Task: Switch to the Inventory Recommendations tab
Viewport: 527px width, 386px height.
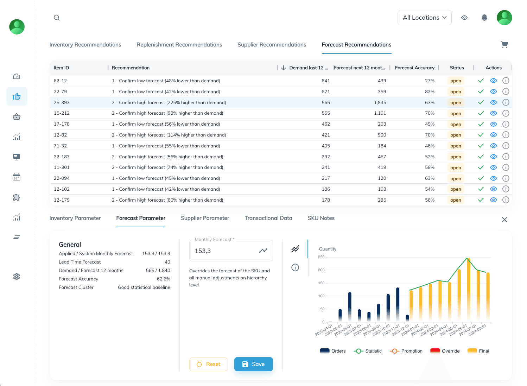Action: (x=85, y=45)
